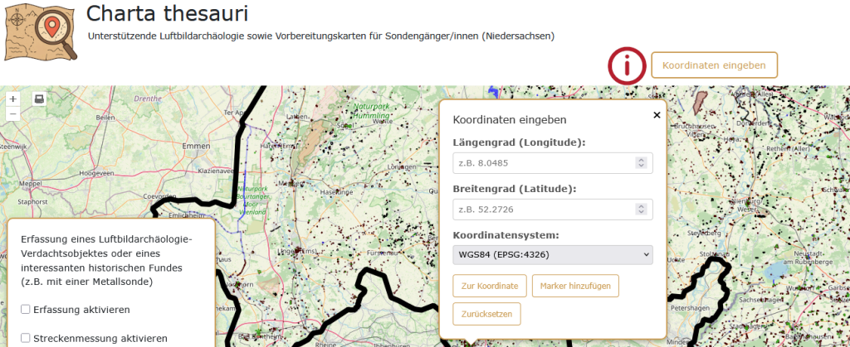Click the Hoogeveen label on the map
The width and height of the screenshot is (850, 347).
pyautogui.click(x=96, y=173)
